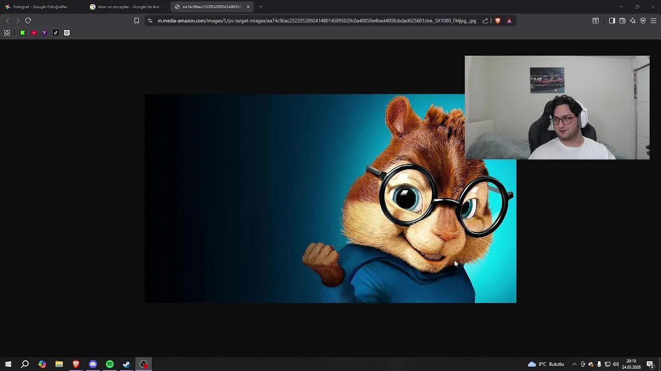Open Leo AI assistant sparkle icon
The image size is (661, 371).
pyautogui.click(x=633, y=21)
